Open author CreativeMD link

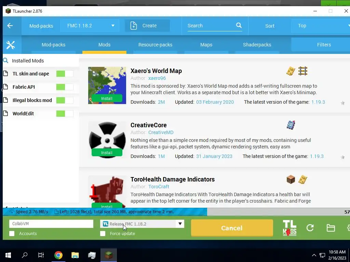161,132
